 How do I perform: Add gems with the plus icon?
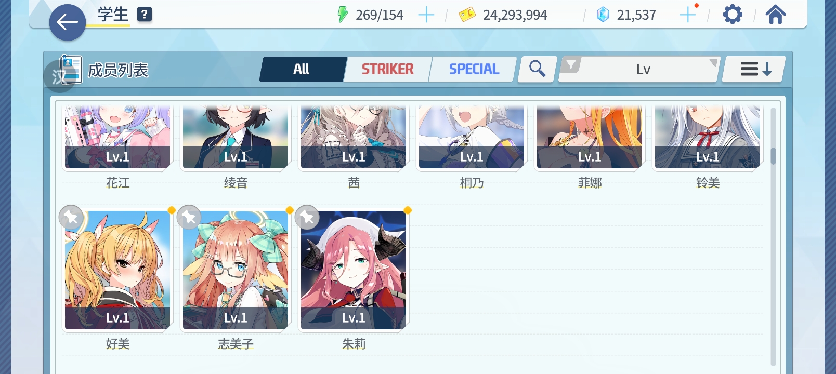pyautogui.click(x=687, y=15)
